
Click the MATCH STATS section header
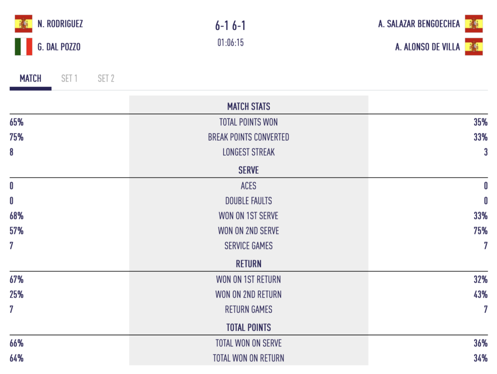[x=248, y=106]
